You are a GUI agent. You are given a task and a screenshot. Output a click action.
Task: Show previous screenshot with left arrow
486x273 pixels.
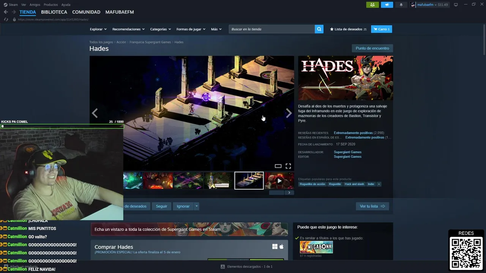coord(95,113)
